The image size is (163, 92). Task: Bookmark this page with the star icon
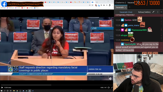92,5
